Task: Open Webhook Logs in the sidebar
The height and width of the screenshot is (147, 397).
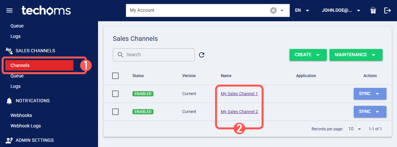Action: pyautogui.click(x=26, y=126)
